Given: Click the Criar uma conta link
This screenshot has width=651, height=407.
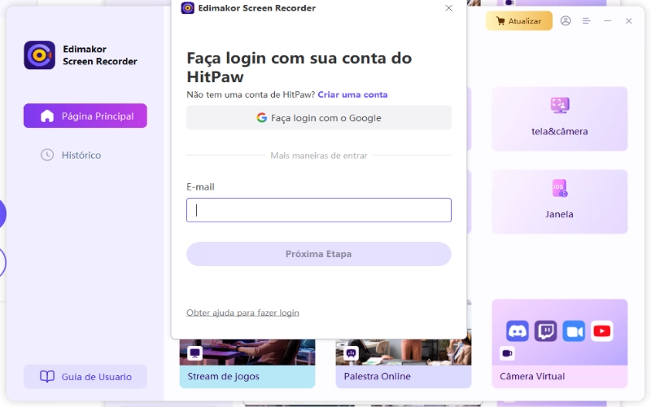Looking at the screenshot, I should (x=352, y=94).
